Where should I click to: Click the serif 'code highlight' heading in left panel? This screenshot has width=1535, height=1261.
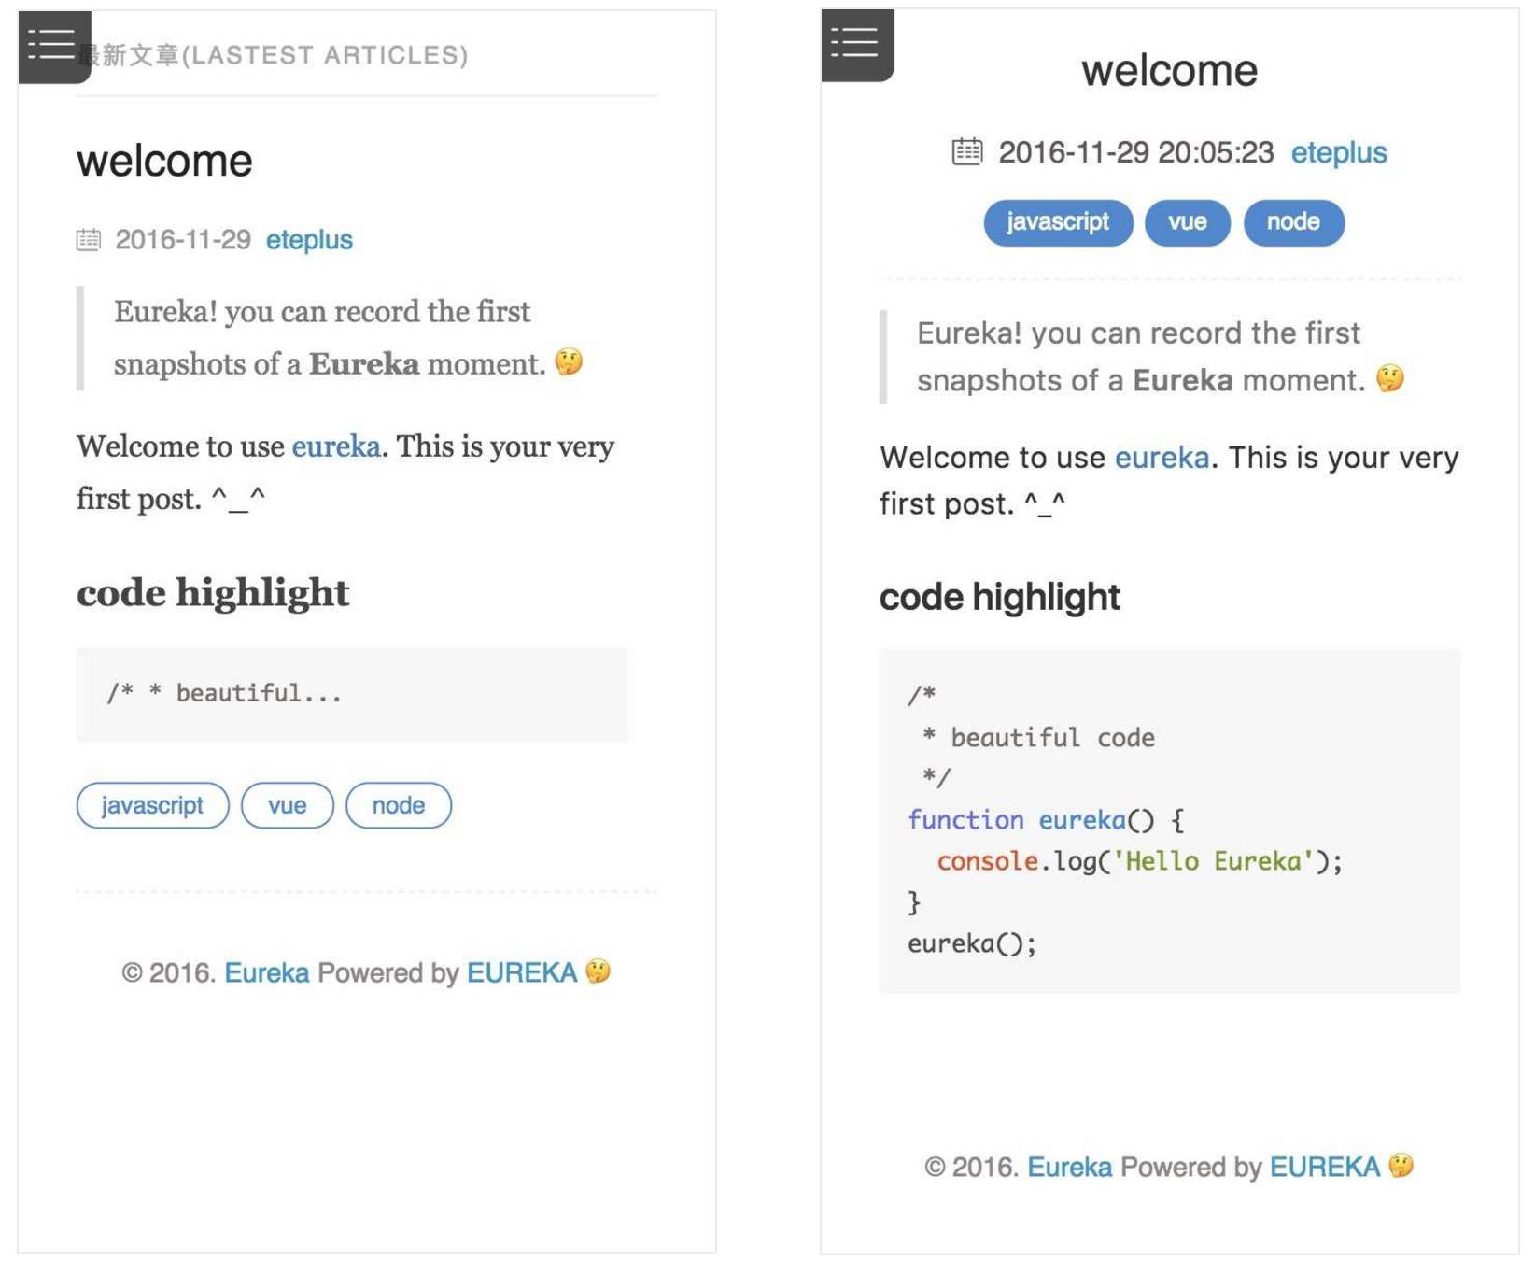point(213,593)
